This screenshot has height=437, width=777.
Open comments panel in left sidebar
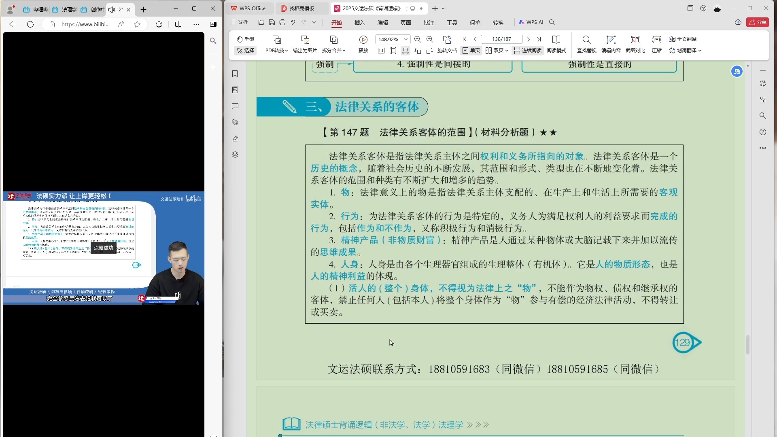point(235,106)
